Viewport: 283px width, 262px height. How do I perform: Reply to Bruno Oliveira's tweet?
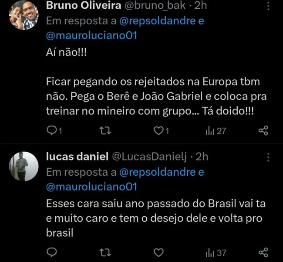(51, 130)
